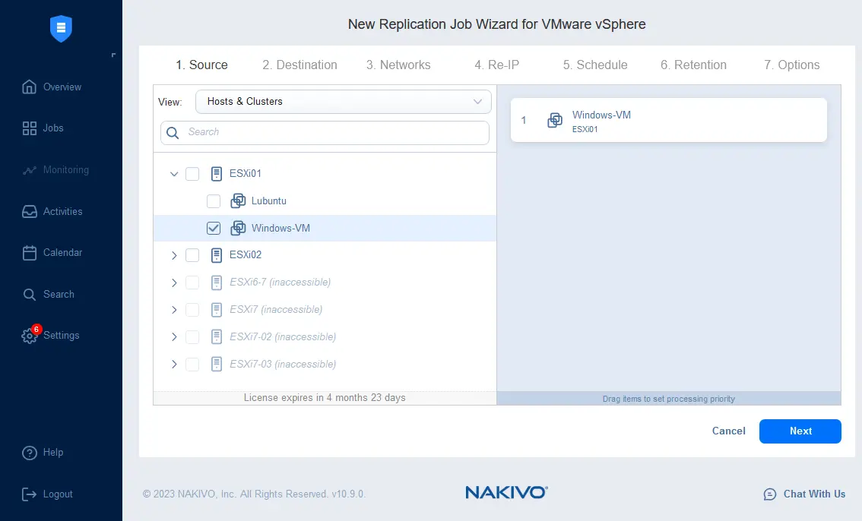Focus the Search input field
862x521 pixels.
point(325,133)
